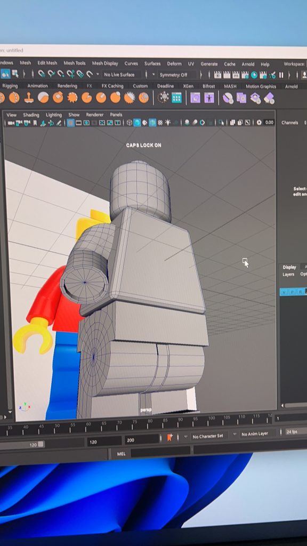Toggle the viewport grid display icon

pyautogui.click(x=71, y=123)
